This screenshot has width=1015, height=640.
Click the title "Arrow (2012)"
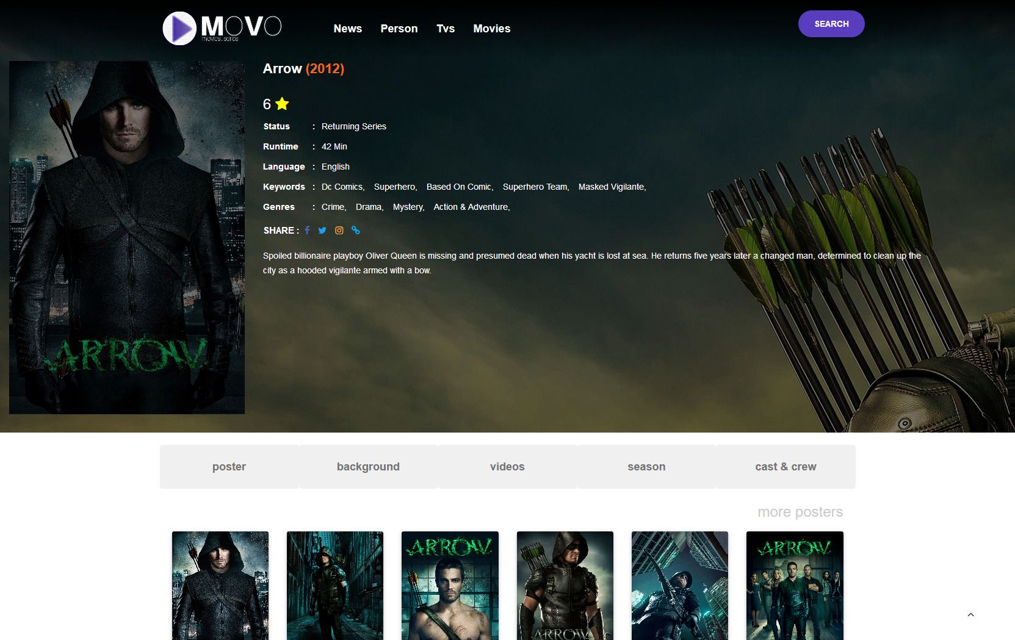pyautogui.click(x=303, y=68)
